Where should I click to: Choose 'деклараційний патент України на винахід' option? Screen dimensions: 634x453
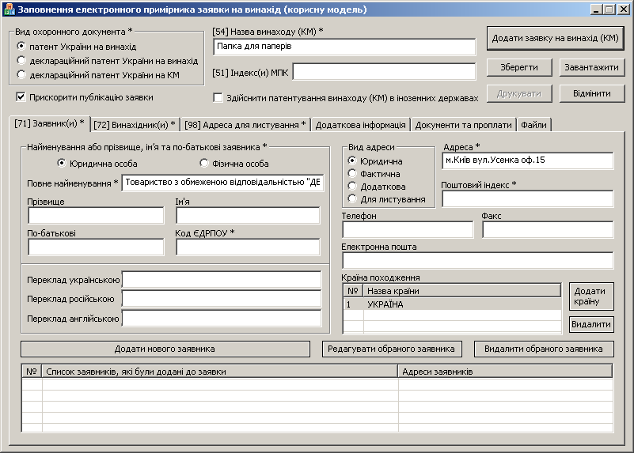(x=21, y=61)
